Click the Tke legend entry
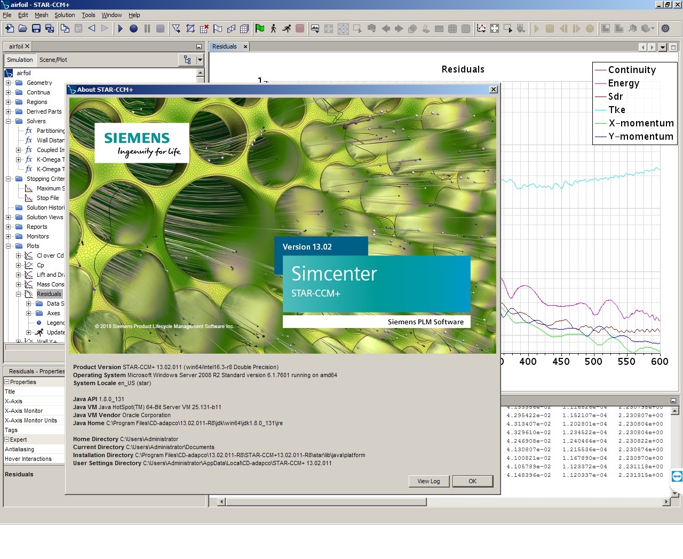 tap(617, 110)
